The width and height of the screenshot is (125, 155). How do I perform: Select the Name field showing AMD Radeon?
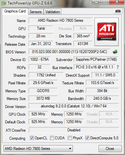point(60,20)
